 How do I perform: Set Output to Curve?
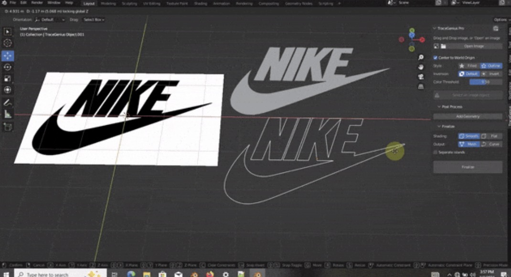coord(491,144)
